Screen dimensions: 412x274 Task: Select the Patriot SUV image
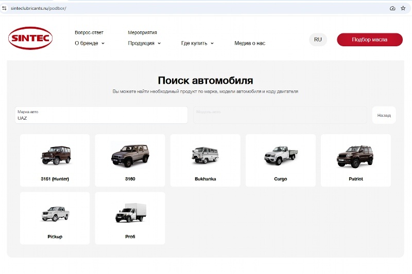[x=355, y=156]
